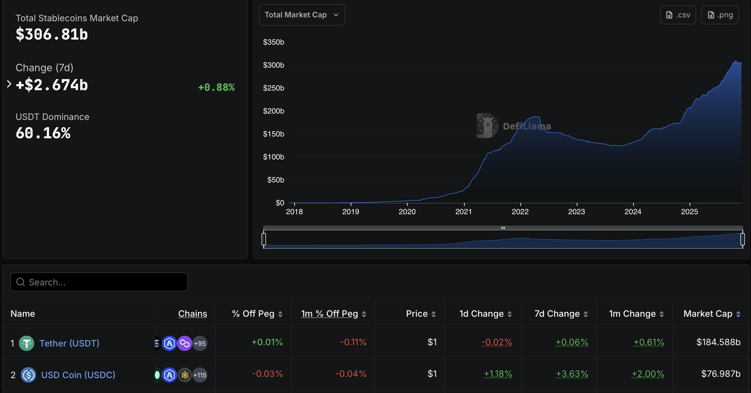Click the USD Coin logo icon
This screenshot has width=751, height=393.
point(29,375)
